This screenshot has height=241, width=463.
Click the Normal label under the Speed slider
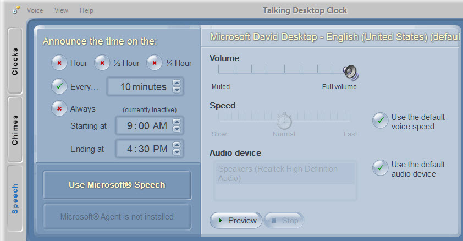point(284,134)
